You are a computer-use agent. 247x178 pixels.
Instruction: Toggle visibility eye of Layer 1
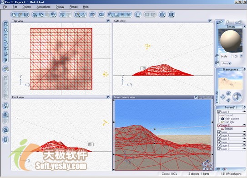(x=244, y=112)
